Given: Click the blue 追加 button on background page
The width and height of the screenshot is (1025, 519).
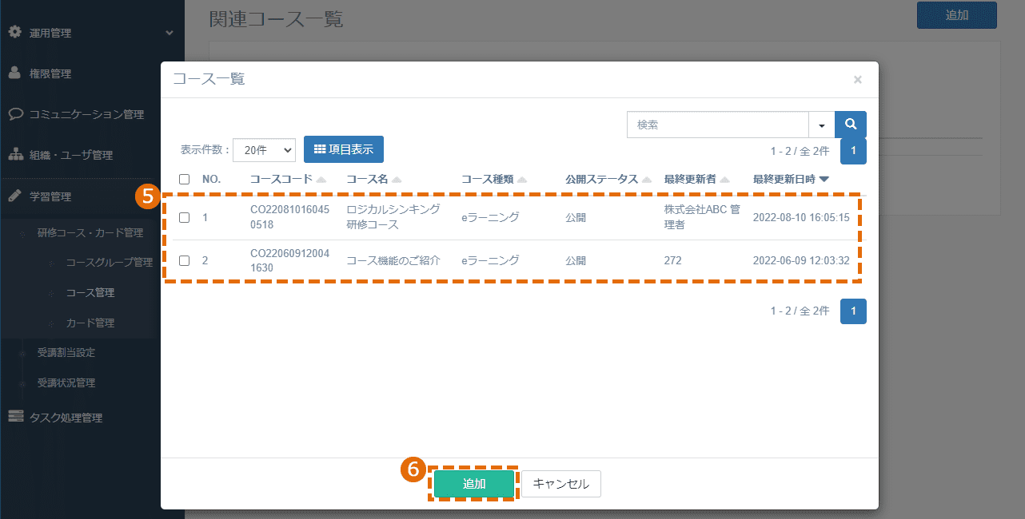Looking at the screenshot, I should pyautogui.click(x=956, y=15).
